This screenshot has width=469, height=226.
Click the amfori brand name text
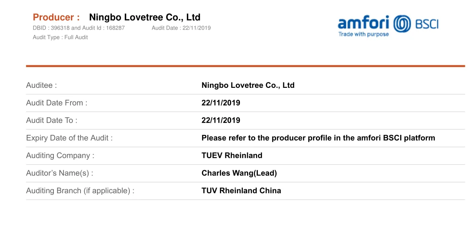coord(363,22)
